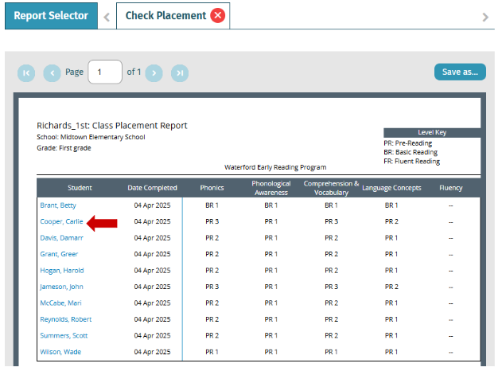
Task: Click Brant, Betty's Language Concepts BR 1
Action: [x=391, y=205]
